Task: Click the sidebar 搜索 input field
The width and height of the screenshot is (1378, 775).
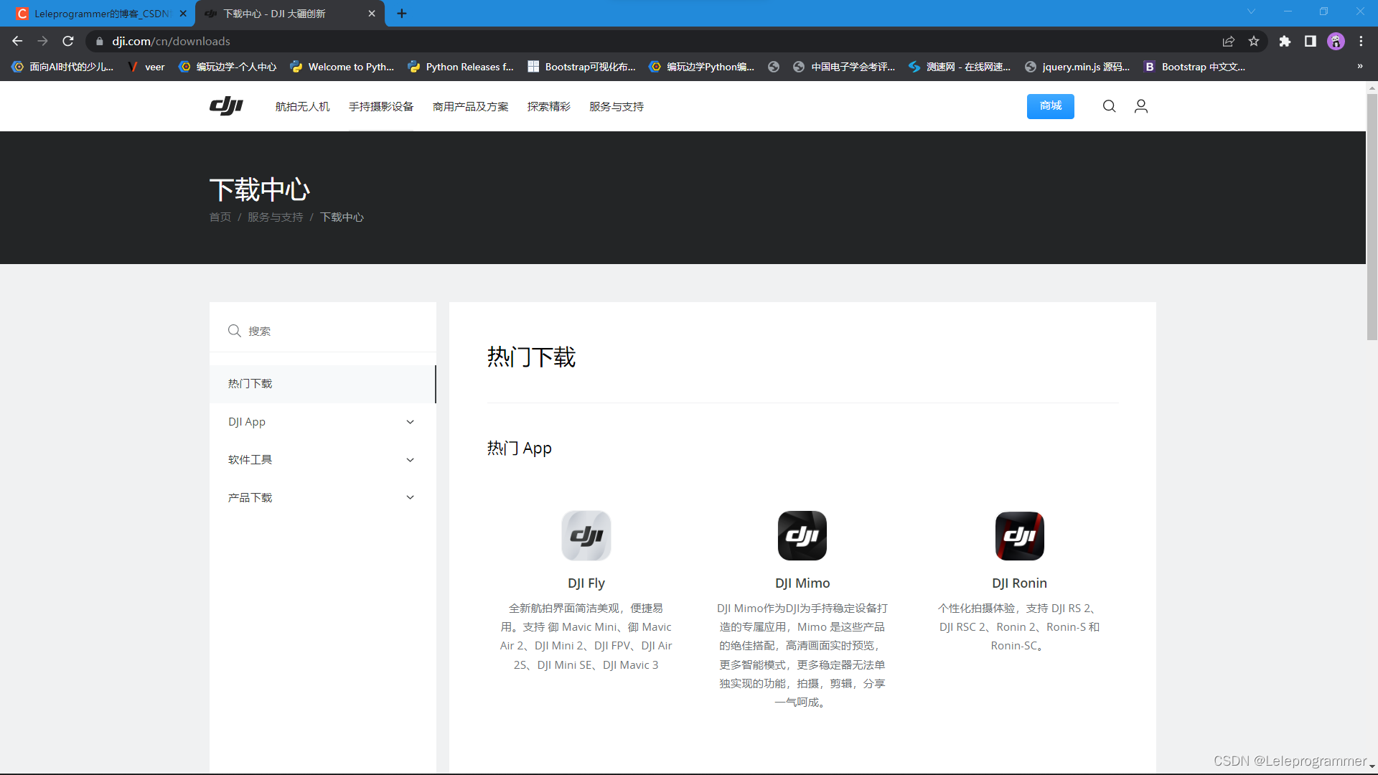Action: click(330, 331)
